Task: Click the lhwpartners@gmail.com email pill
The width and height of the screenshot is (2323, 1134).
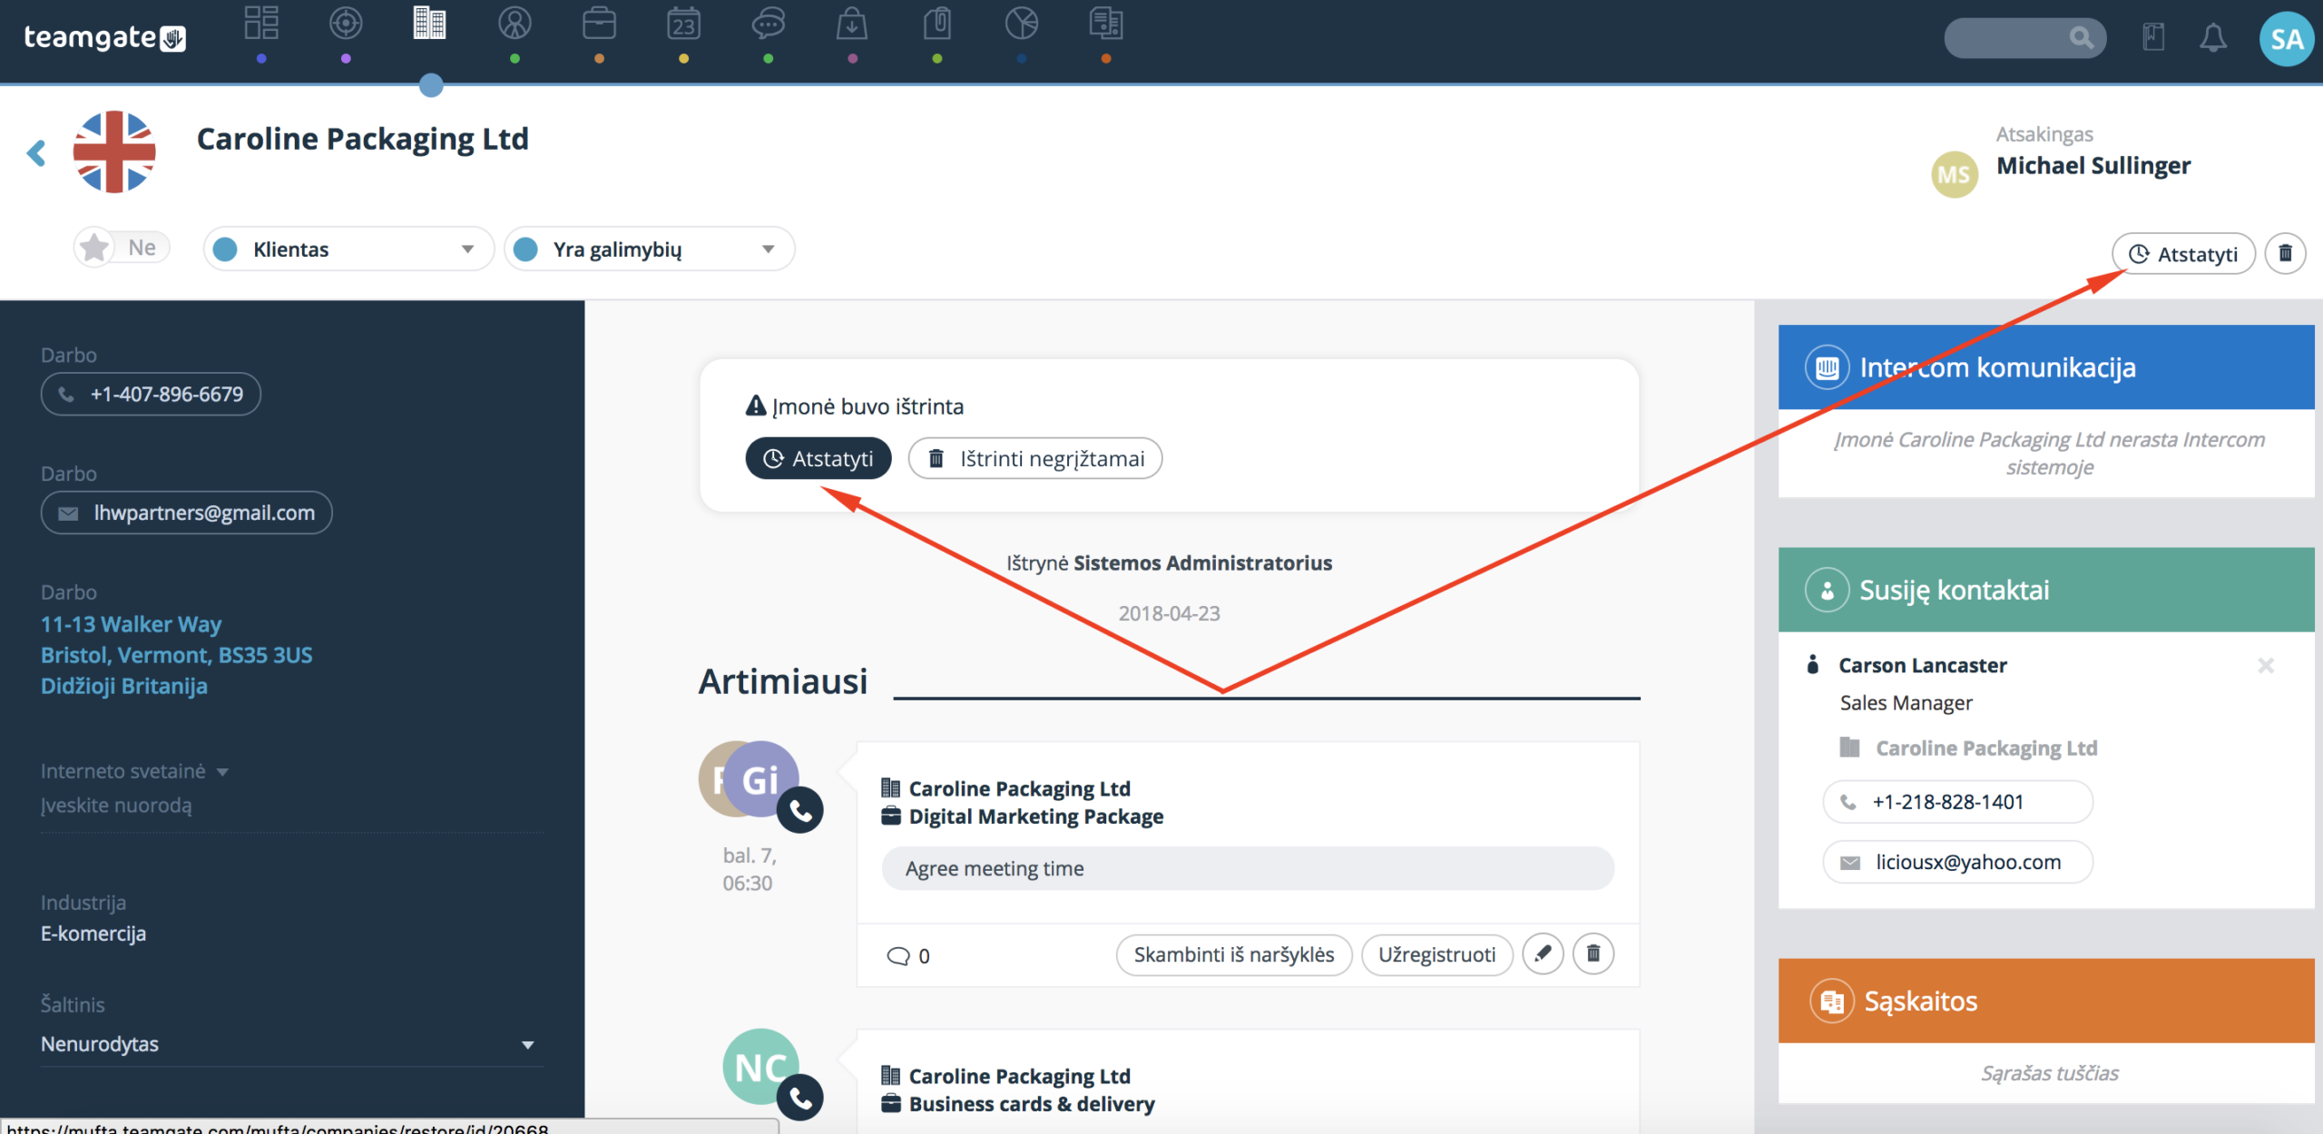Action: (x=186, y=513)
